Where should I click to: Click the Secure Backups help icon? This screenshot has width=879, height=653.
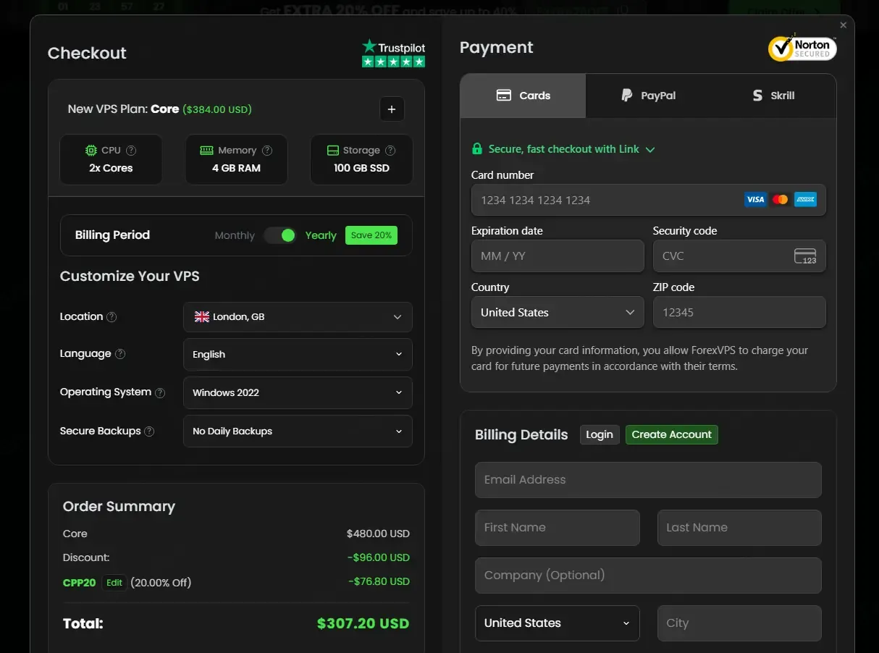point(149,431)
